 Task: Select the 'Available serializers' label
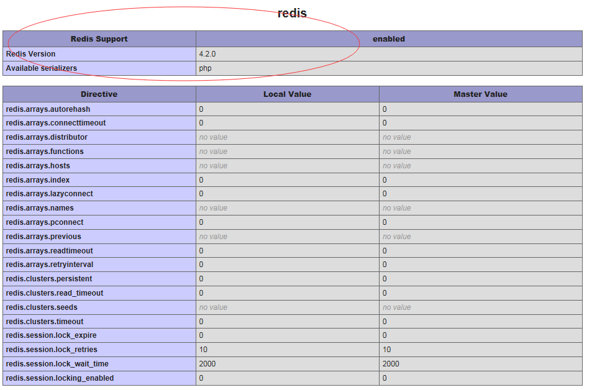[x=41, y=68]
